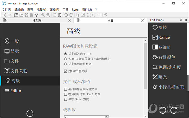189x118 pixels.
Task: Click the open file folder toolbar icon
Action: click(21, 15)
